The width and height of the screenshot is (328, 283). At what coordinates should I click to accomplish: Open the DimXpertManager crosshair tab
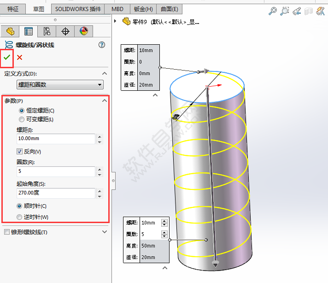65,31
